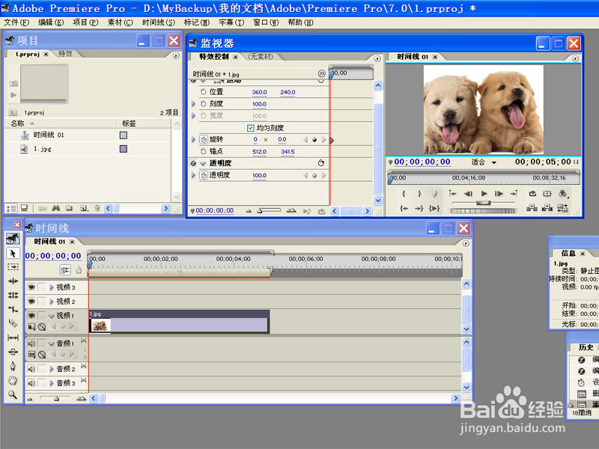Image resolution: width=599 pixels, height=449 pixels.
Task: Select the Selection arrow tool
Action: 13,253
